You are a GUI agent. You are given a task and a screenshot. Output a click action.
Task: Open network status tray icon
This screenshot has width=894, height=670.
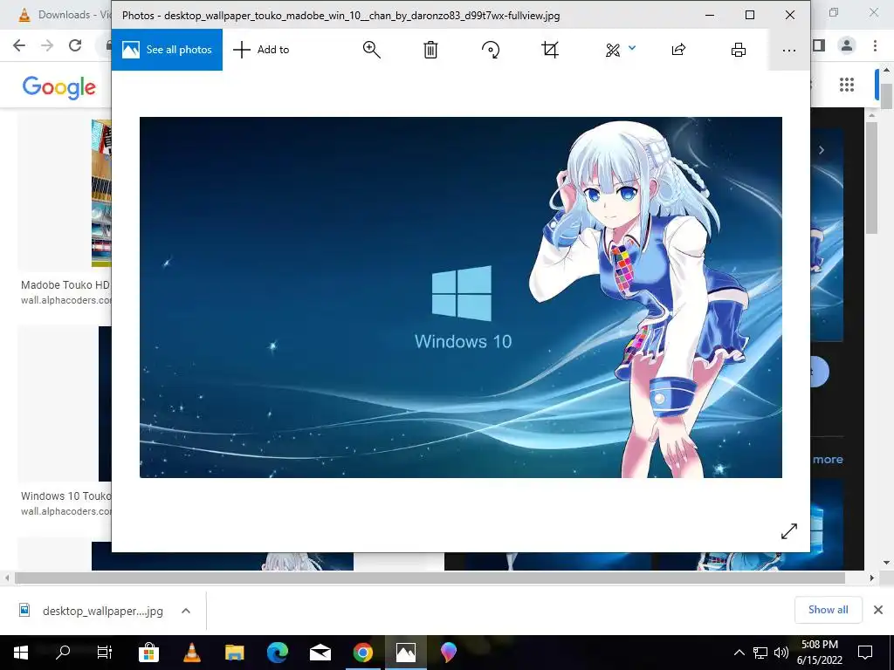[760, 653]
